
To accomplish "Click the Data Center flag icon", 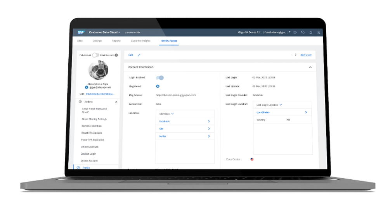I will pyautogui.click(x=252, y=159).
